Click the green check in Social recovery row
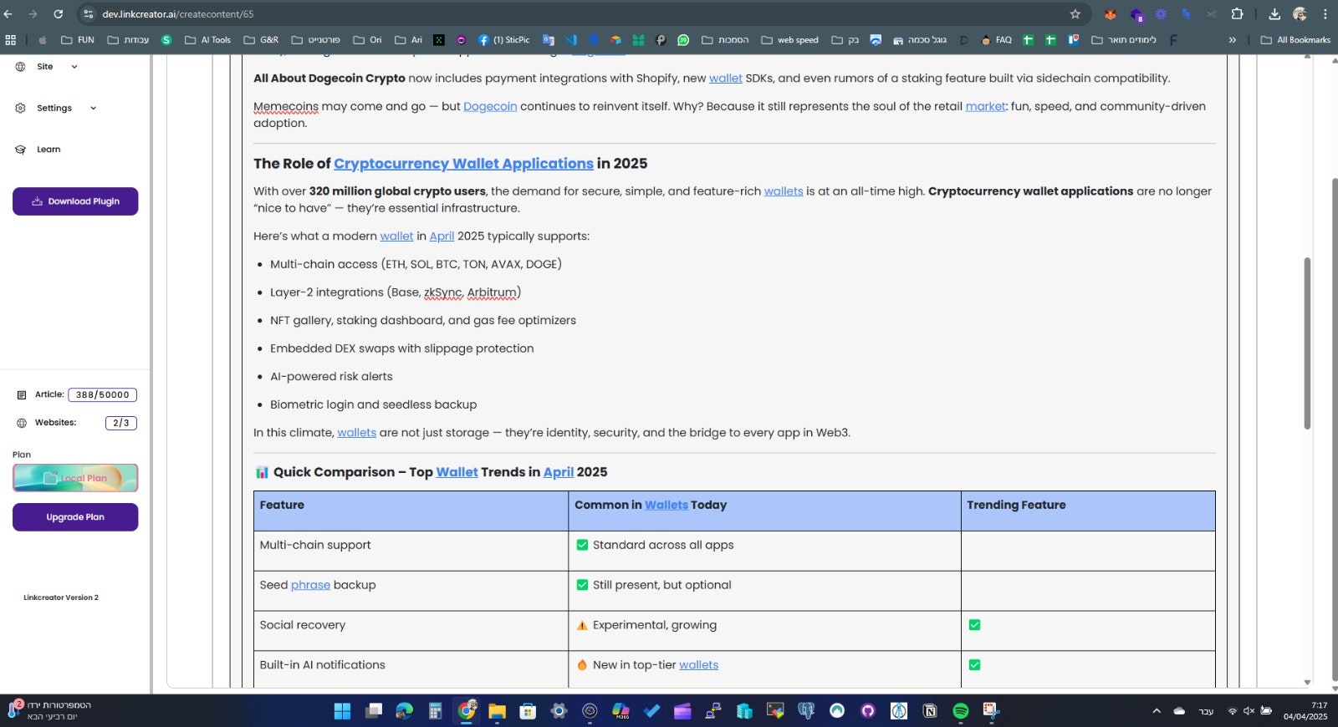Viewport: 1338px width, 727px height. 974,625
